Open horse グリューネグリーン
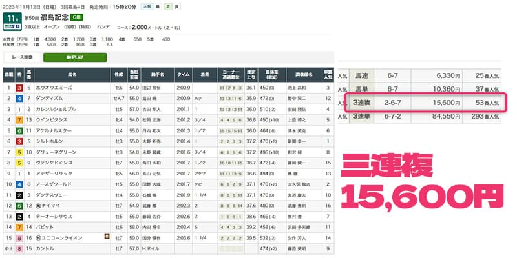 (x=56, y=152)
